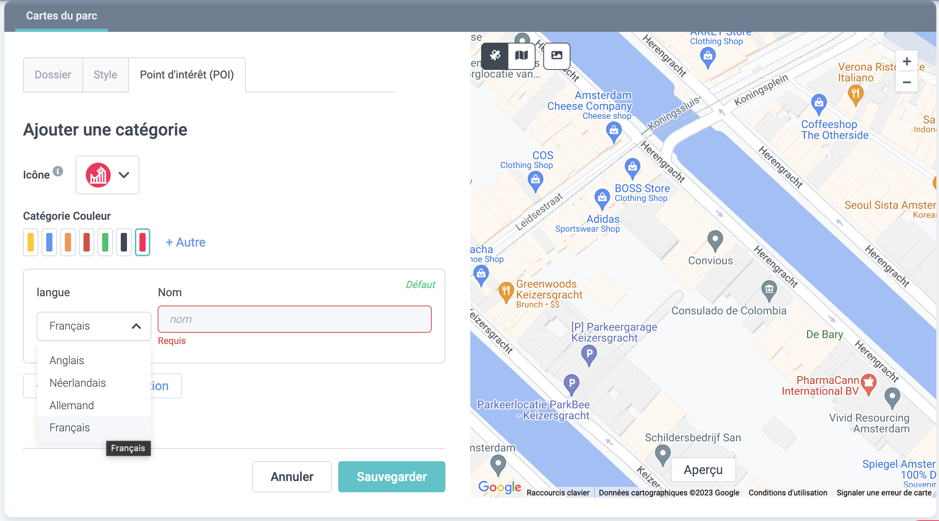Image resolution: width=939 pixels, height=521 pixels.
Task: Click the image overlay icon on map
Action: click(556, 56)
